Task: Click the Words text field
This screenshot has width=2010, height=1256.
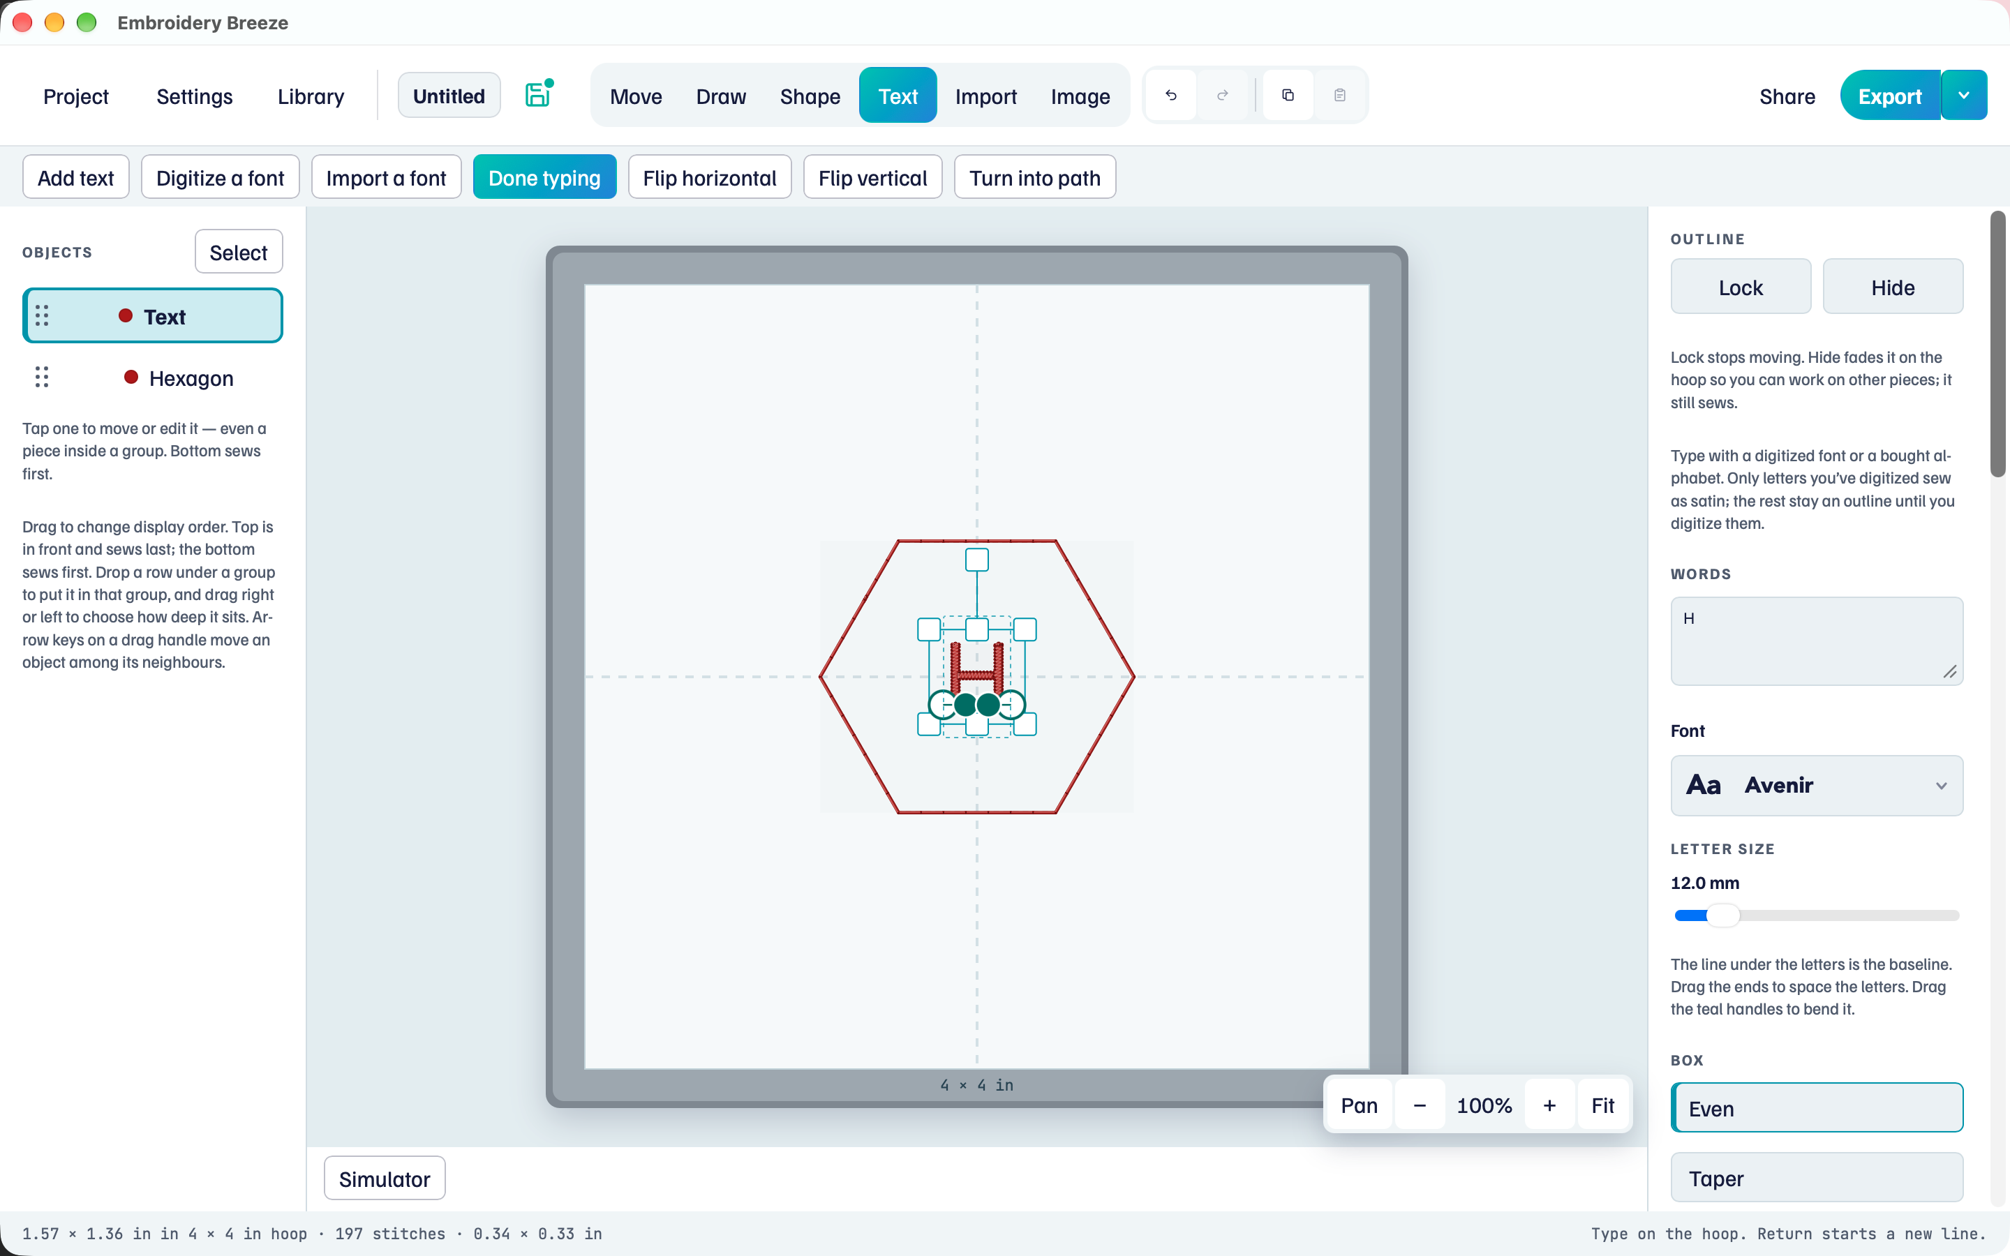Action: pyautogui.click(x=1817, y=641)
